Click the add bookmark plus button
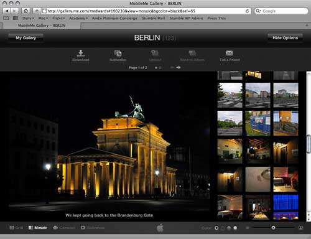The width and height of the screenshot is (311, 239). pos(37,11)
